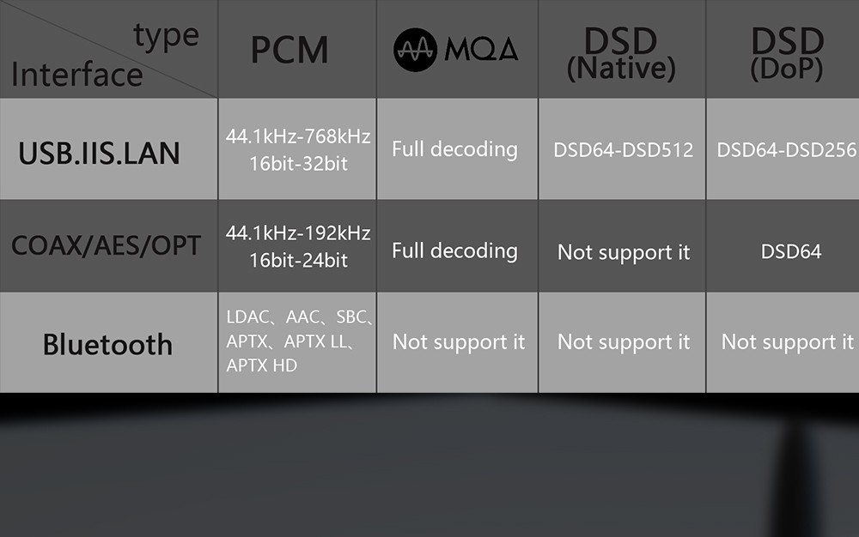Screen dimensions: 859x537
Task: Select the DSD (Native) column header
Action: pyautogui.click(x=621, y=51)
